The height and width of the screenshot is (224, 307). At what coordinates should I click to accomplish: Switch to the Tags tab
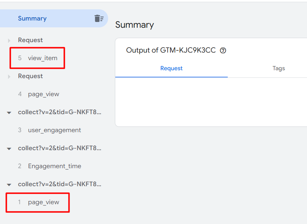coord(279,68)
